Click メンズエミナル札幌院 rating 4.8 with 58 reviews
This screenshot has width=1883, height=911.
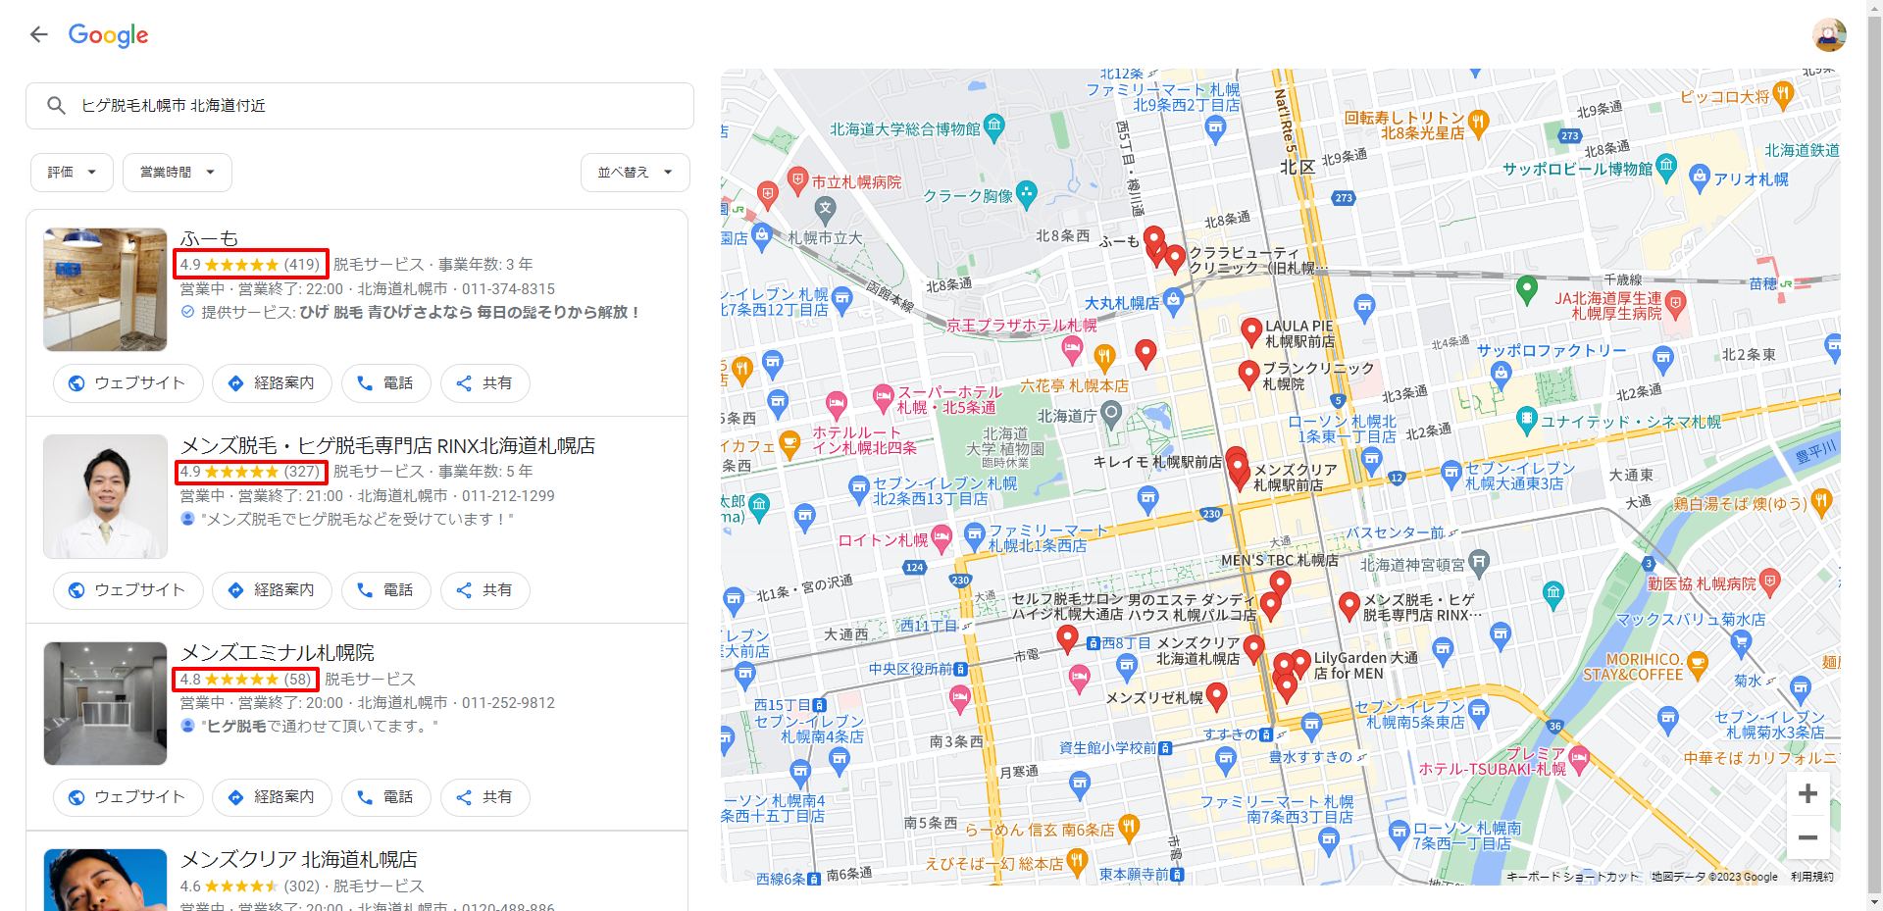(246, 679)
